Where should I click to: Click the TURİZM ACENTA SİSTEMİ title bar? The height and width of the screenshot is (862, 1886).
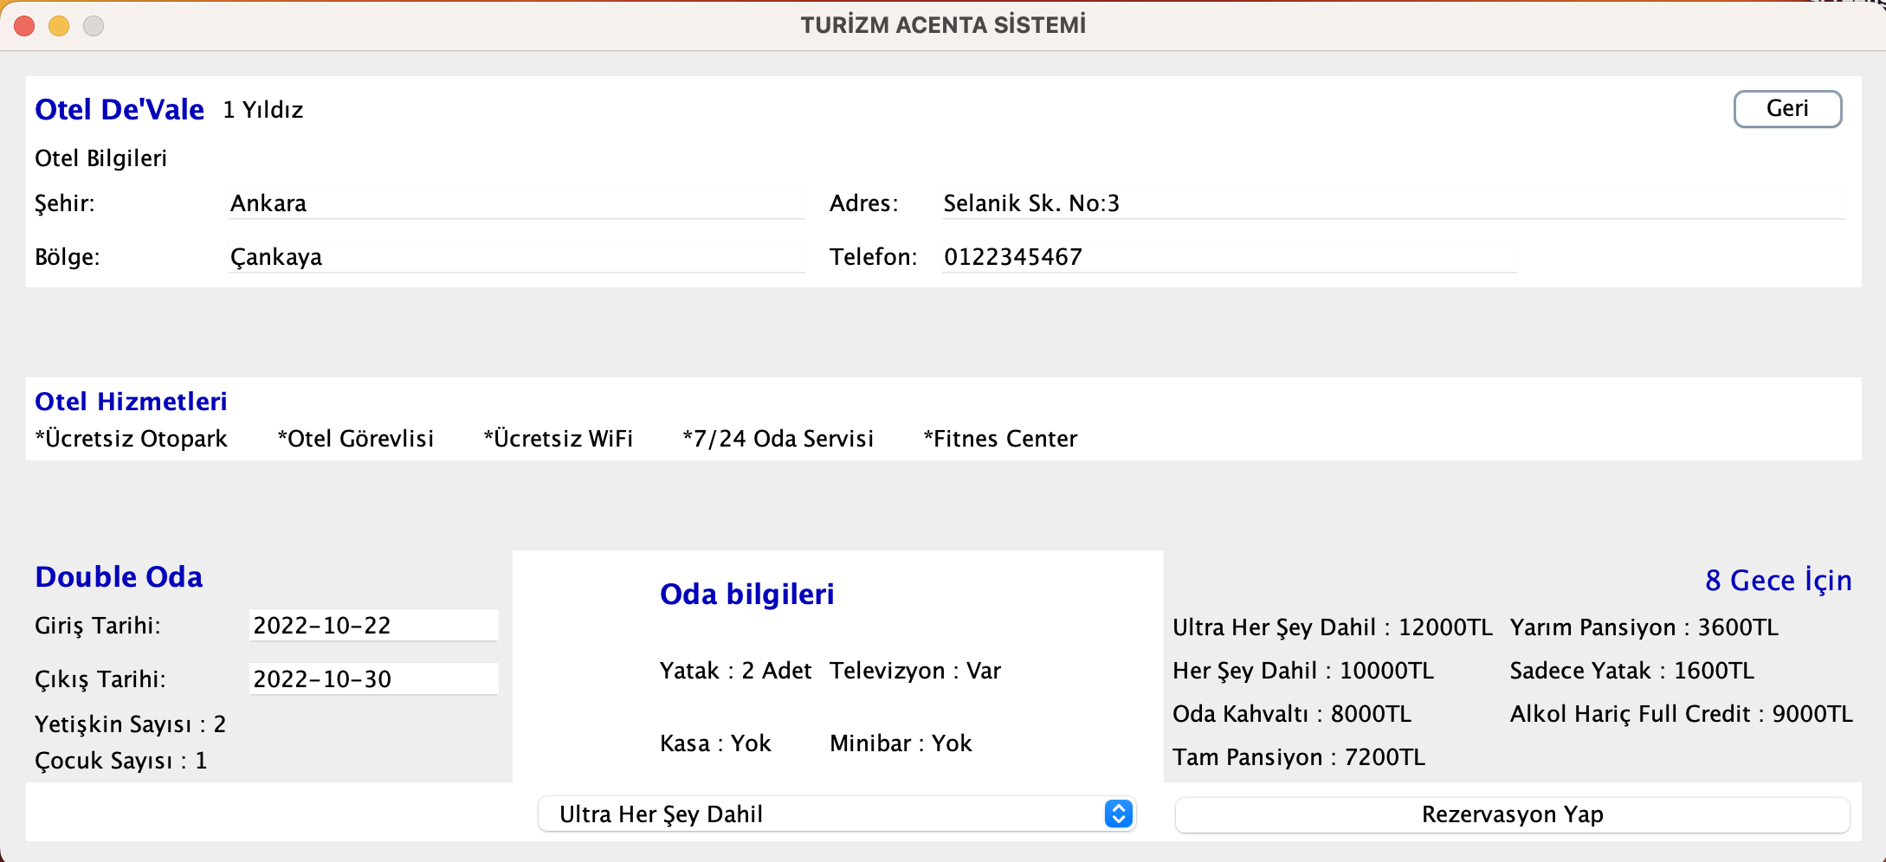click(x=943, y=24)
